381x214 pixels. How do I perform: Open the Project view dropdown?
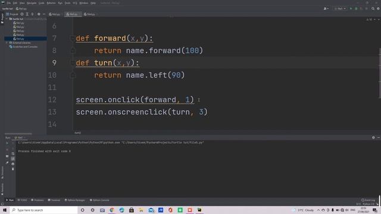point(12,14)
